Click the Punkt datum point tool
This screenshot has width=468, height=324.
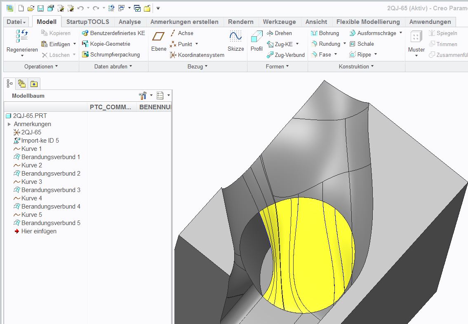(x=181, y=44)
